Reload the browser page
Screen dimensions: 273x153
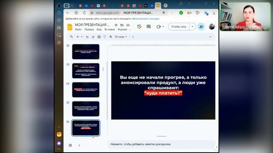84,13
